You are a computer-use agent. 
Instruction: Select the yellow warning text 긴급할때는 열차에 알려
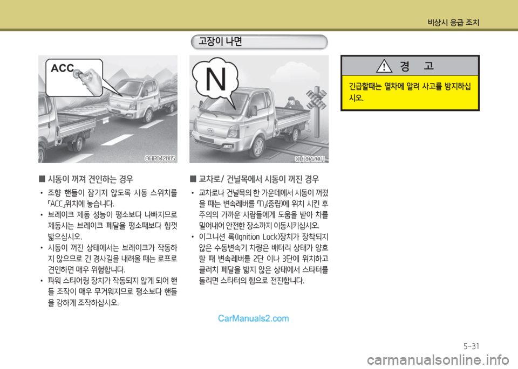tap(410, 92)
